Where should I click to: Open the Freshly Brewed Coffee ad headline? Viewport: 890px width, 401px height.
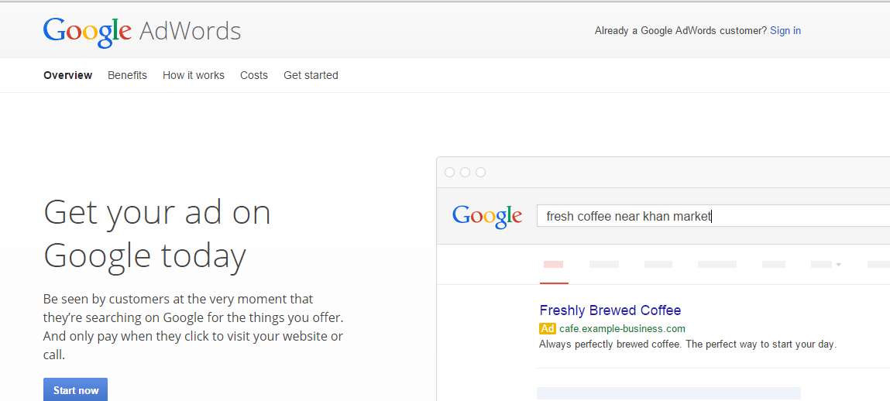(x=610, y=310)
